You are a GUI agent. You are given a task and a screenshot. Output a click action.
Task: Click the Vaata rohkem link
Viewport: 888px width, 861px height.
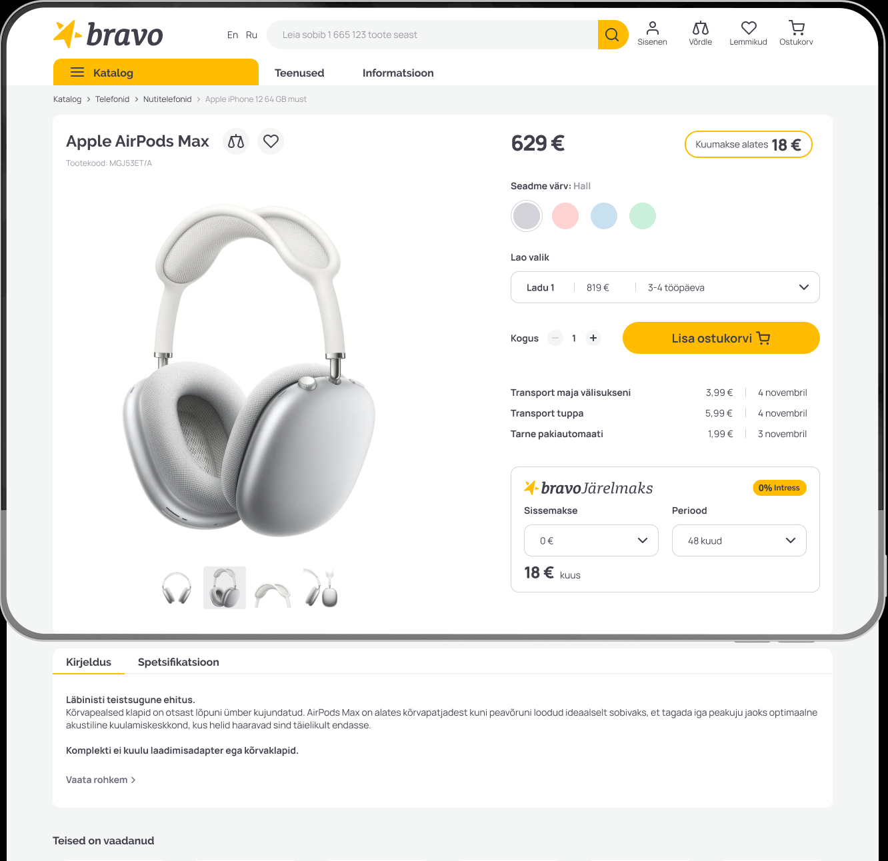tap(101, 780)
